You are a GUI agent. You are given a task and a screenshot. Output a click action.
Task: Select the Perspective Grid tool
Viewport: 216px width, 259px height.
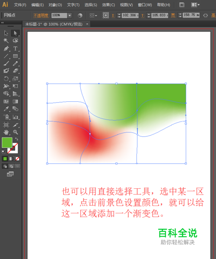(x=16, y=94)
